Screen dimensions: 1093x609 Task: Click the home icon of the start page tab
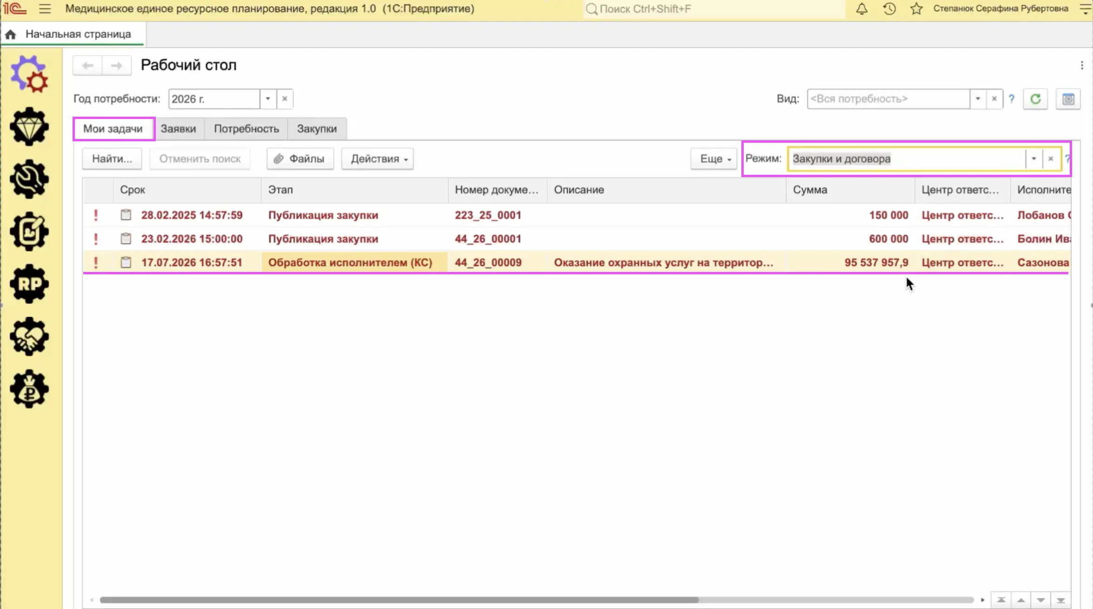11,34
